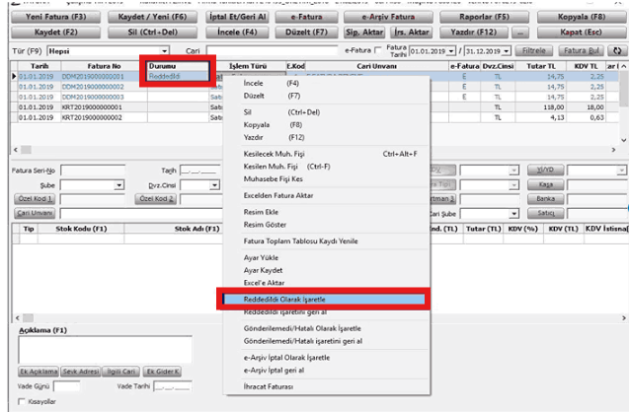
Task: Select Excel'e Aktar menu entry
Action: (x=327, y=283)
